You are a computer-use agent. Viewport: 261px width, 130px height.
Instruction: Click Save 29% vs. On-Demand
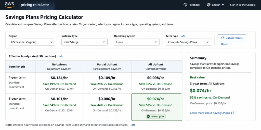tap(107, 84)
